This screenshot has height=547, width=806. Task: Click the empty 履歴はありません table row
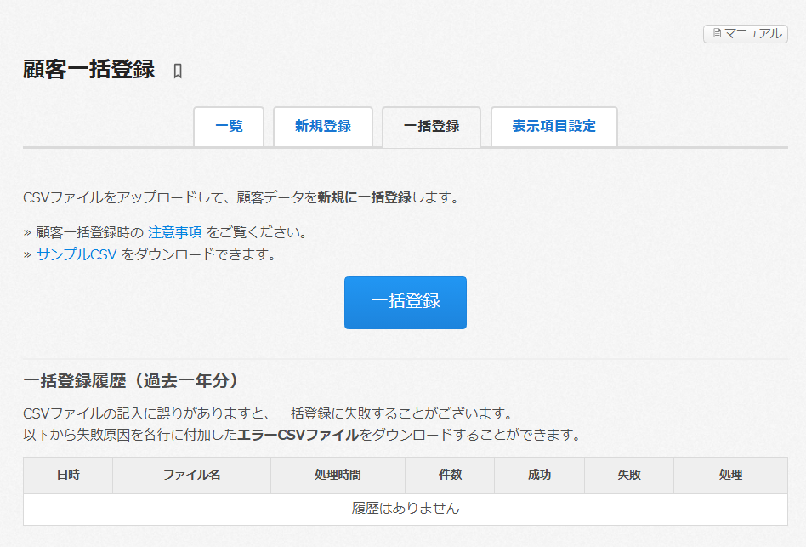pos(406,509)
